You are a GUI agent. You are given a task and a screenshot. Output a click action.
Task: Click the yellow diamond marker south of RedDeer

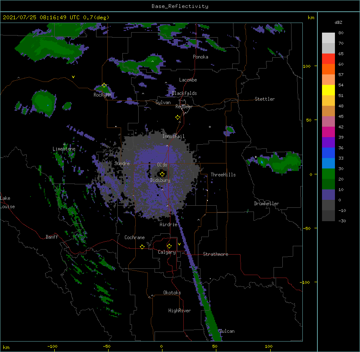177,117
